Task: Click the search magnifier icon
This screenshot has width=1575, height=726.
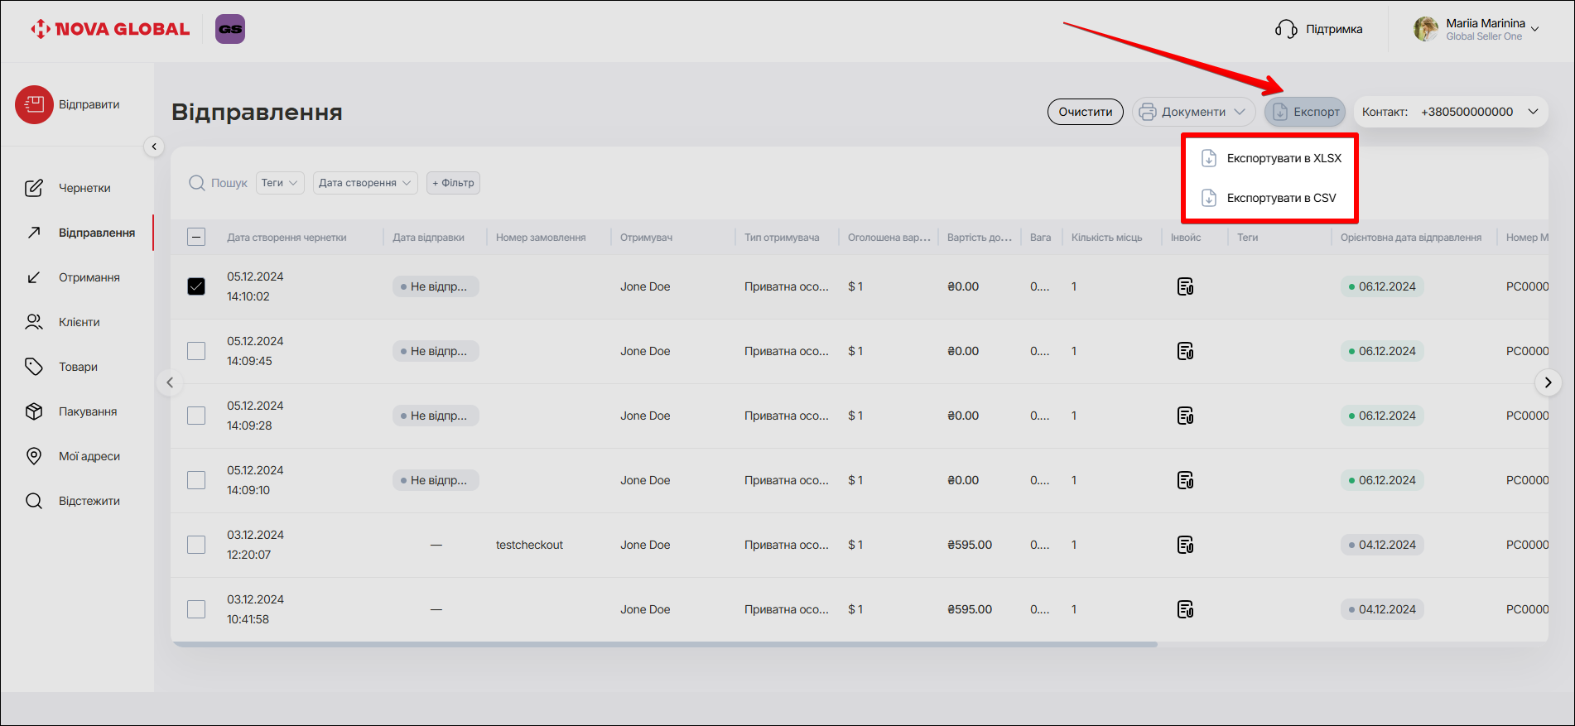Action: (x=197, y=183)
